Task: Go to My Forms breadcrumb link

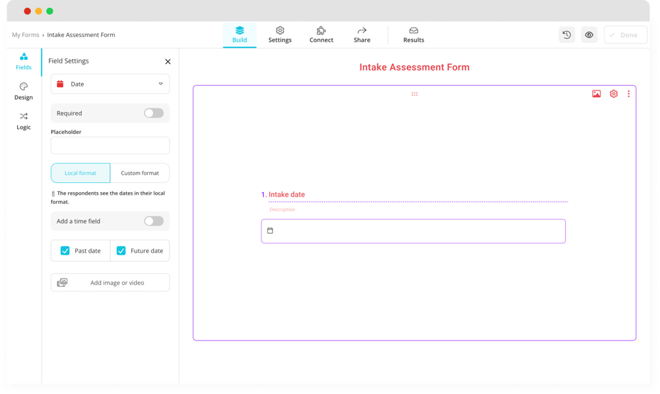Action: [x=26, y=35]
